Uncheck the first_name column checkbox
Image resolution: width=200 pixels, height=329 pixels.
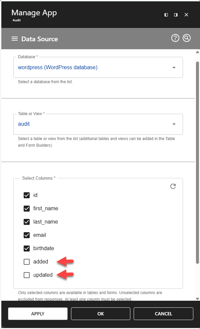pos(27,209)
